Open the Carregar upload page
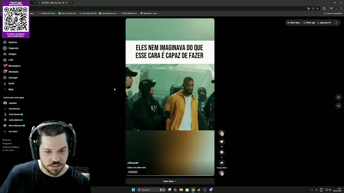This screenshot has width=344, height=193. tap(10, 78)
